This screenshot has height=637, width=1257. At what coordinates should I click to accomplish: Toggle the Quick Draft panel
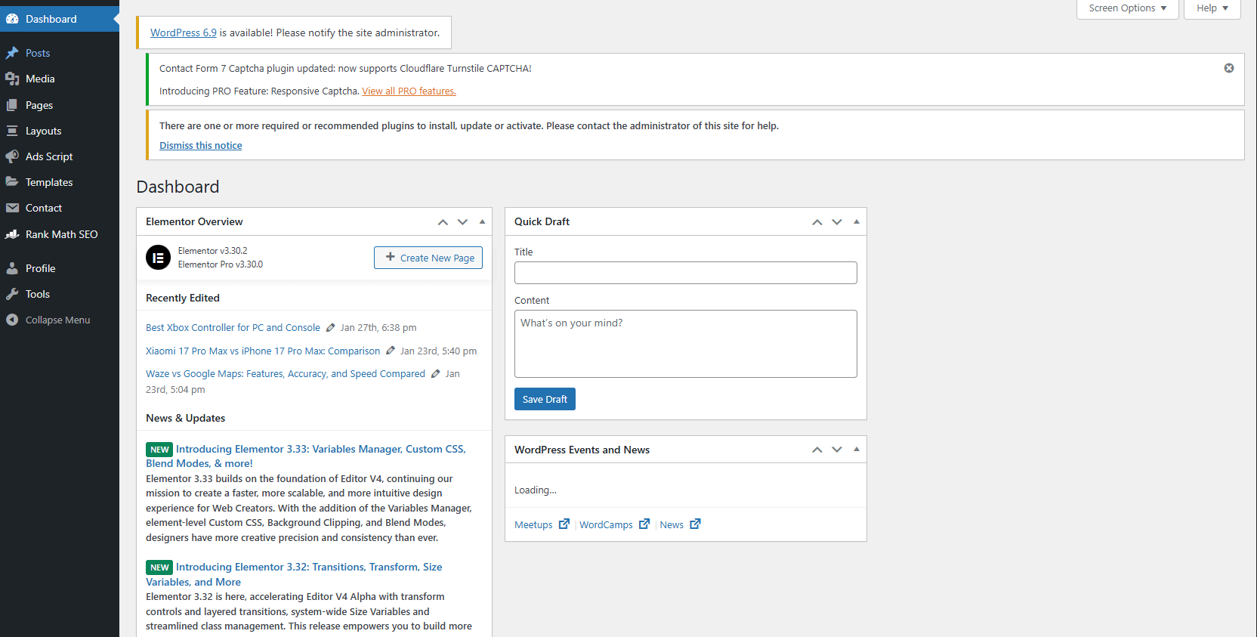tap(856, 222)
